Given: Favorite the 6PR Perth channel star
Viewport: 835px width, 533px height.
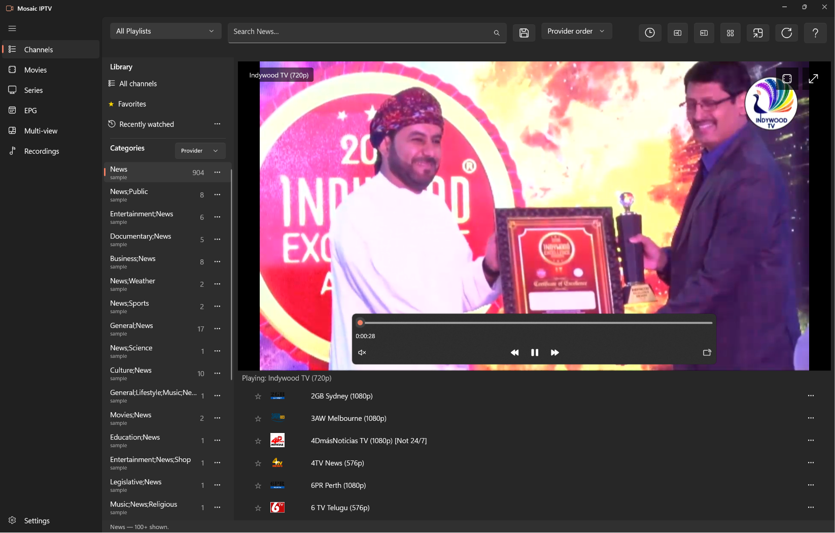Looking at the screenshot, I should 258,486.
